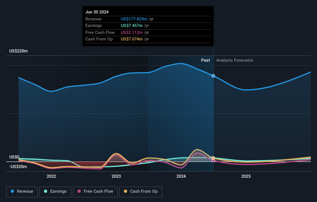
Task: Click the US$177.829m revenue value
Action: tap(134, 19)
